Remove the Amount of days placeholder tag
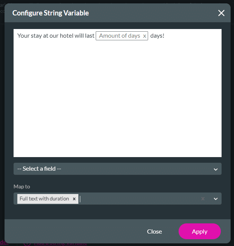Viewport: 234px width, 246px height. point(144,36)
